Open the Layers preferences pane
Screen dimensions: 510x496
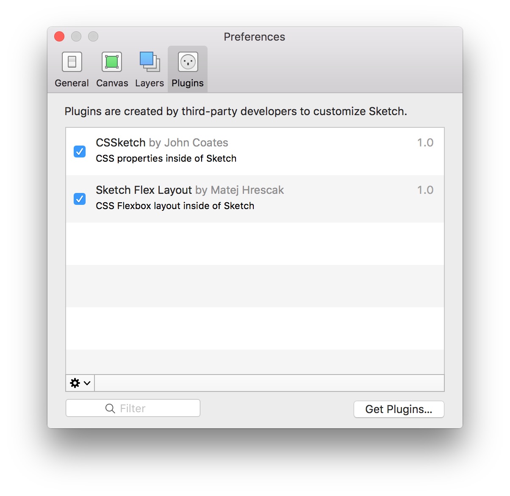[x=149, y=70]
